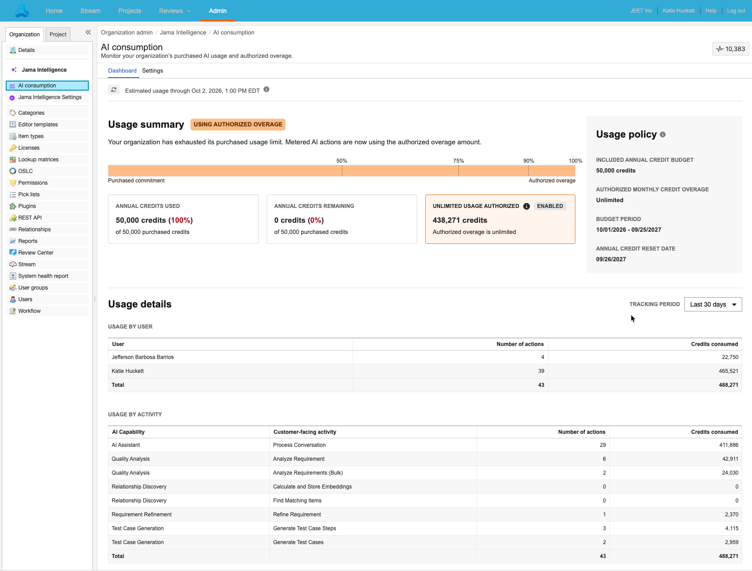Open Jama Intelligence Settings icon
The image size is (752, 571).
(12, 97)
